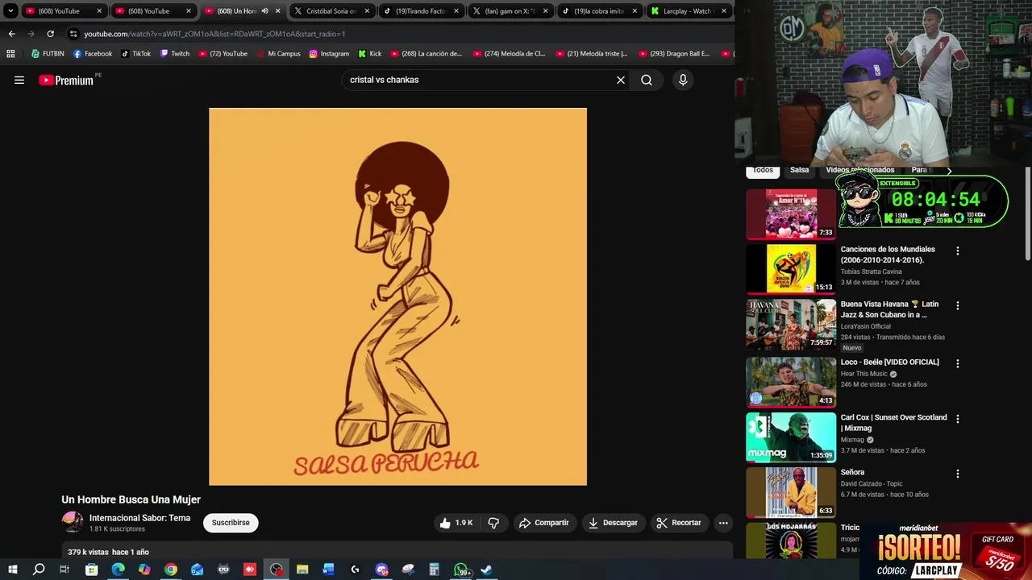
Task: Open the Instagram bookmark
Action: click(x=329, y=54)
